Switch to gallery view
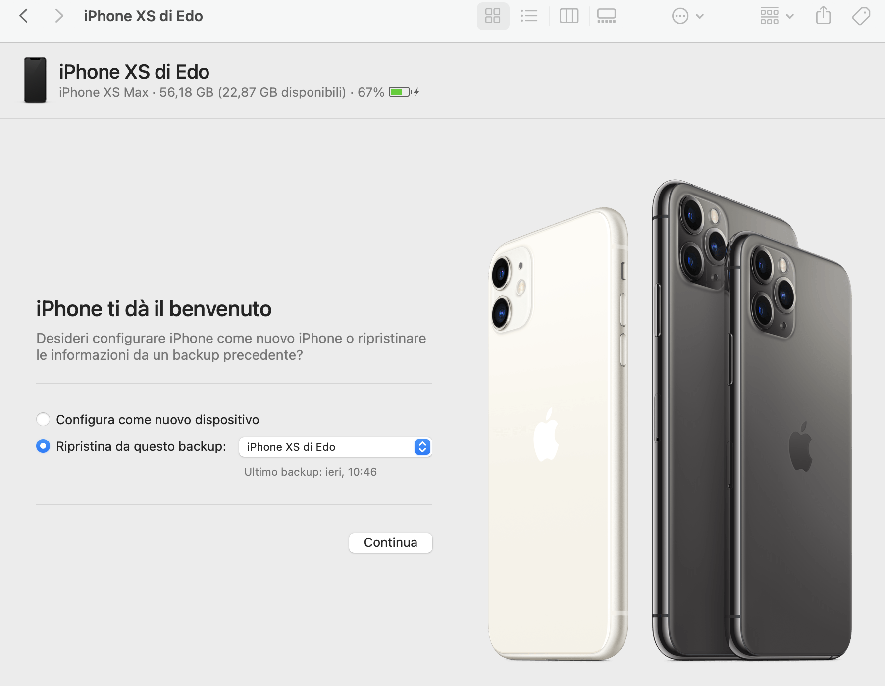 coord(606,16)
